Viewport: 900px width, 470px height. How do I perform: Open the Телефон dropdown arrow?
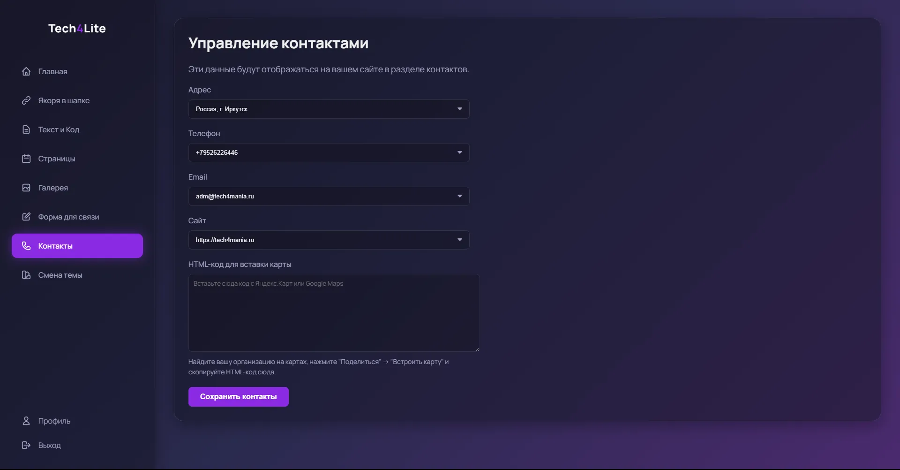coord(459,152)
